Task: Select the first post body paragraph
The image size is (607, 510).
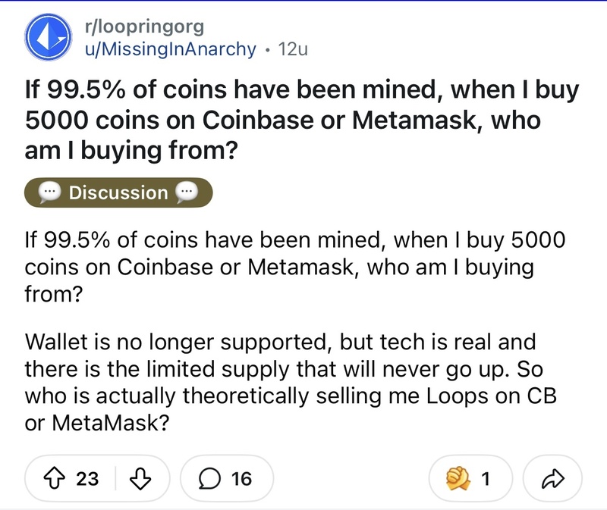Action: [x=295, y=267]
